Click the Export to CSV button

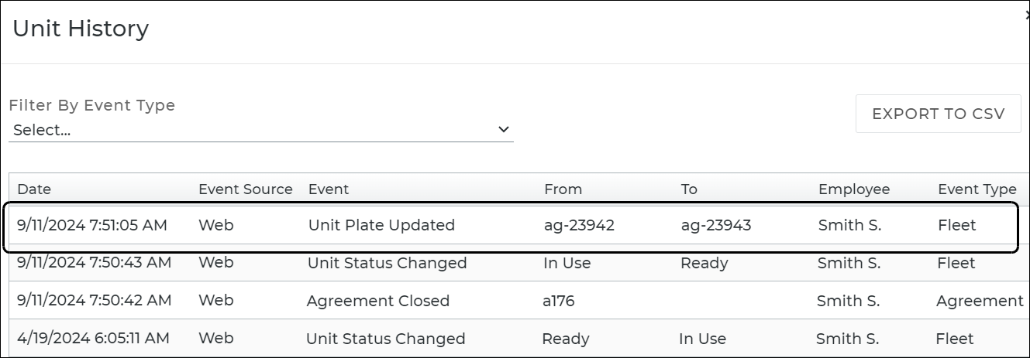tap(938, 114)
